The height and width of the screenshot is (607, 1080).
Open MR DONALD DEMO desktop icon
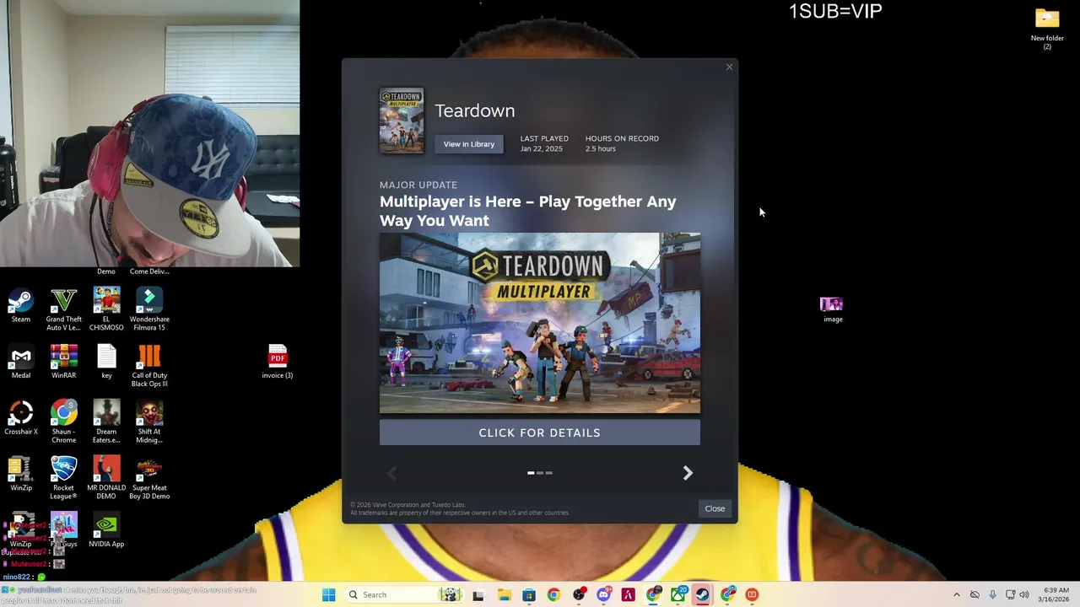[106, 478]
